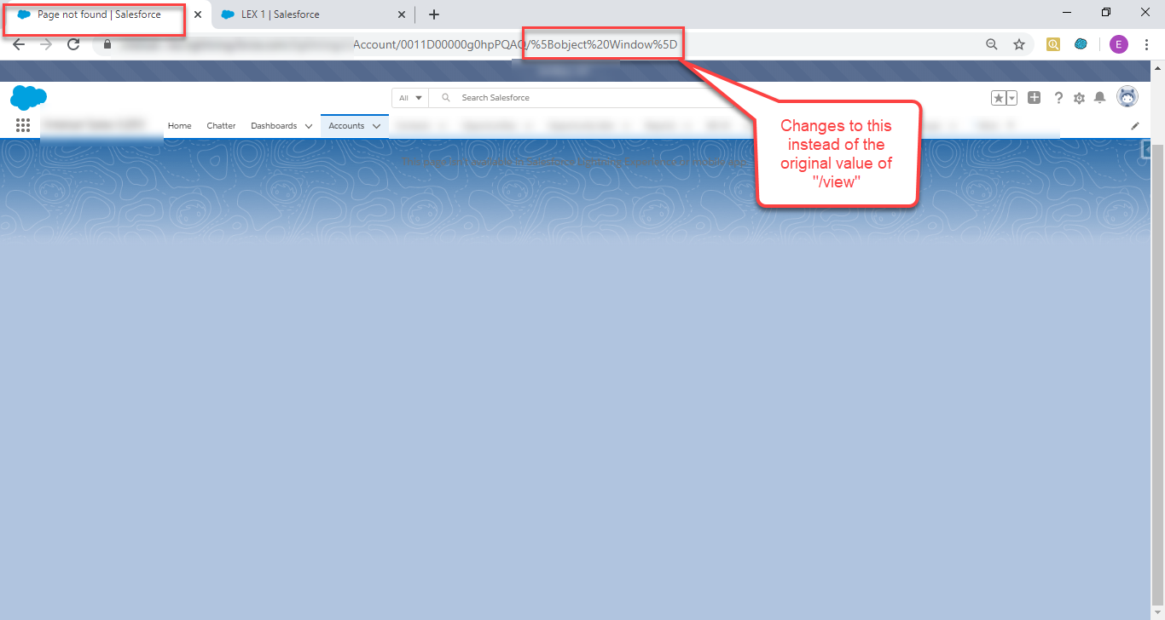This screenshot has width=1165, height=620.
Task: Open the App Launcher waffle icon
Action: click(23, 125)
